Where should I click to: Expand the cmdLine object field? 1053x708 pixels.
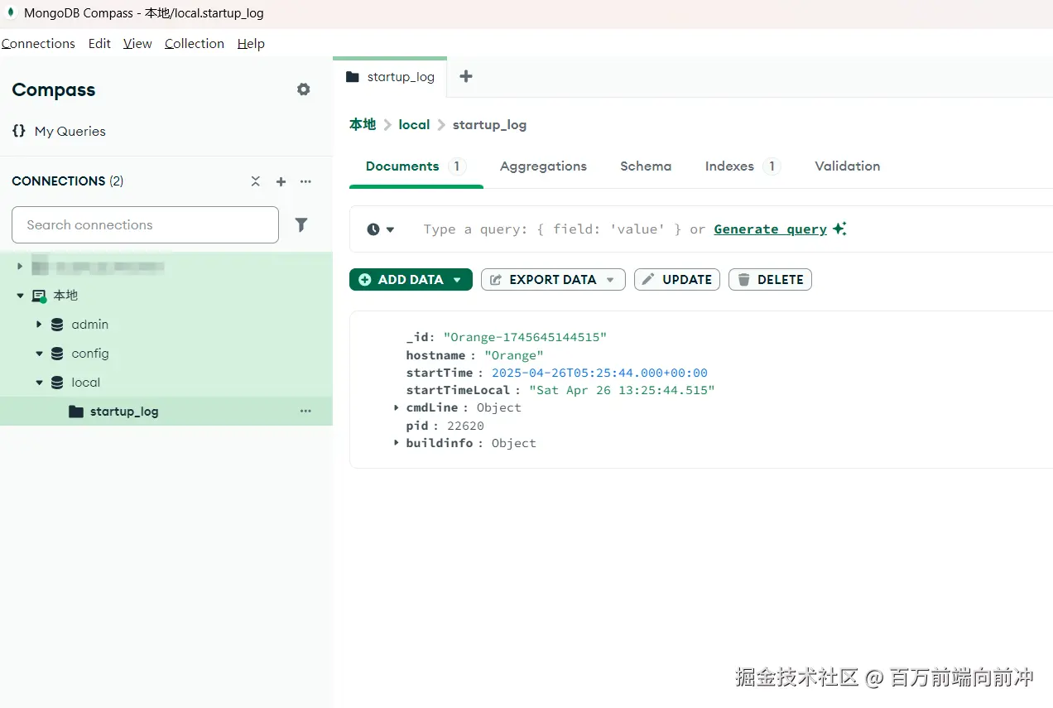(397, 407)
